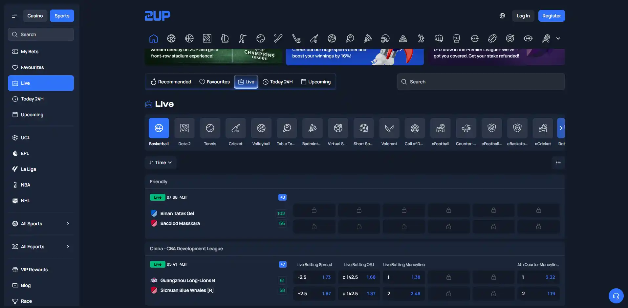Open the Recommended tab
This screenshot has width=628, height=308.
click(171, 82)
